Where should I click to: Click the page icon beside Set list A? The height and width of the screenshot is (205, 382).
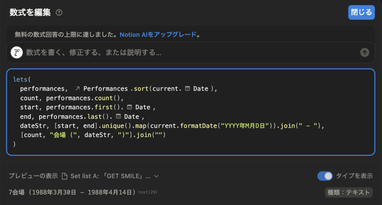coord(64,176)
